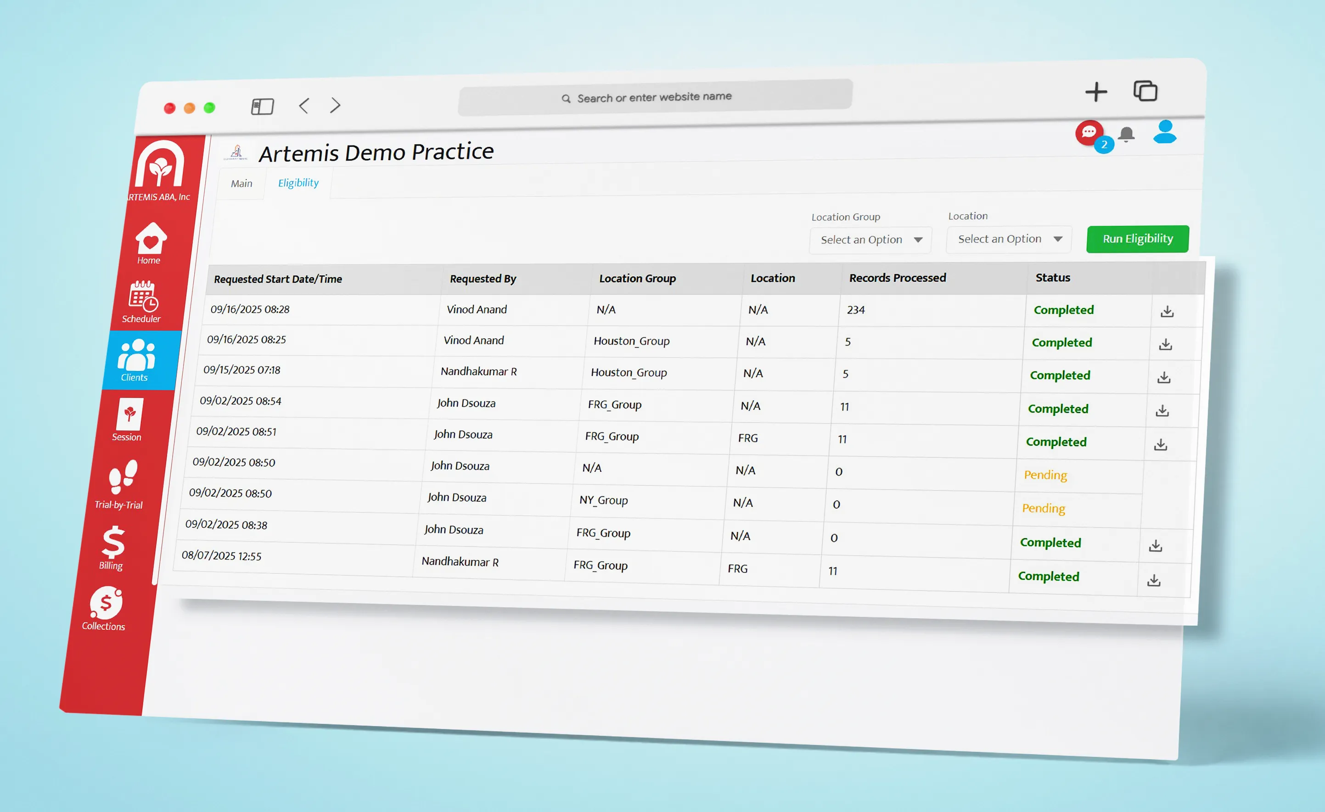Open the Session section in sidebar

click(129, 420)
